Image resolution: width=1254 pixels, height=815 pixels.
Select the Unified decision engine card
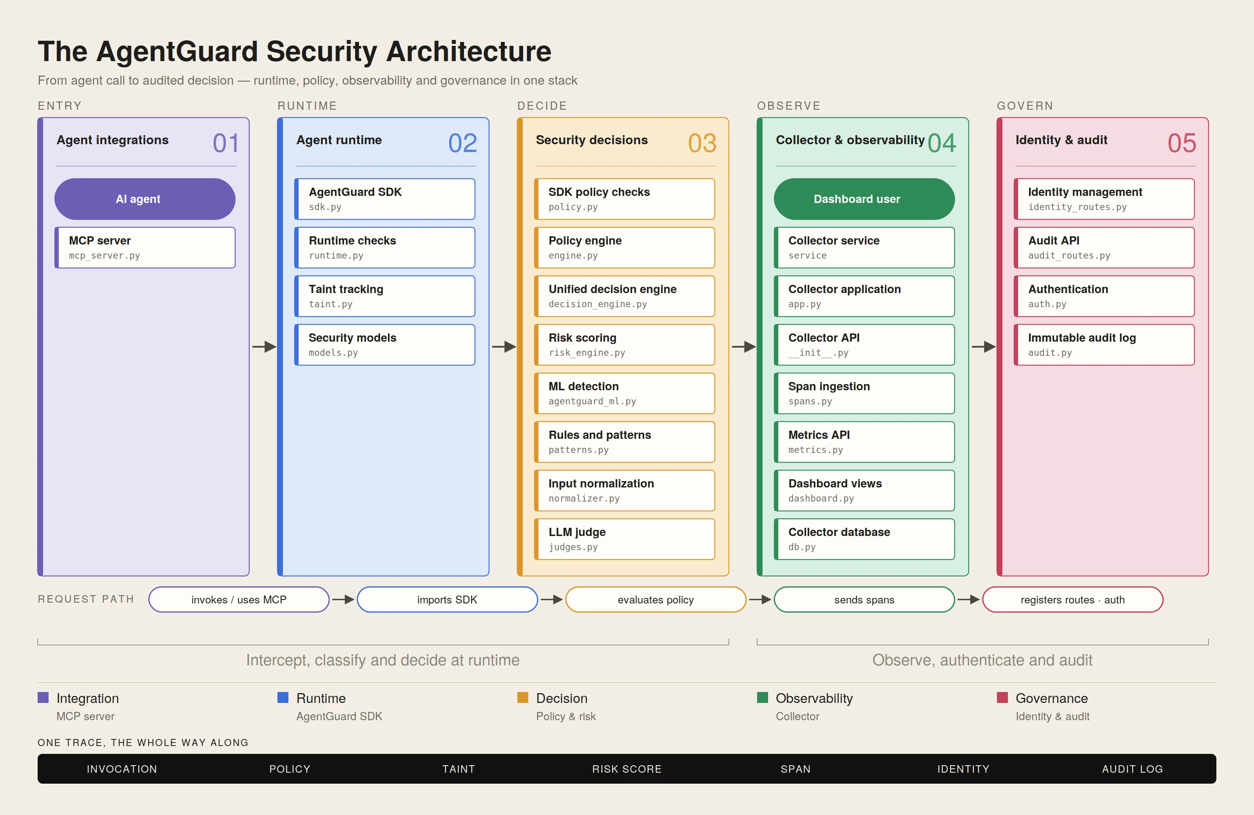click(x=624, y=296)
